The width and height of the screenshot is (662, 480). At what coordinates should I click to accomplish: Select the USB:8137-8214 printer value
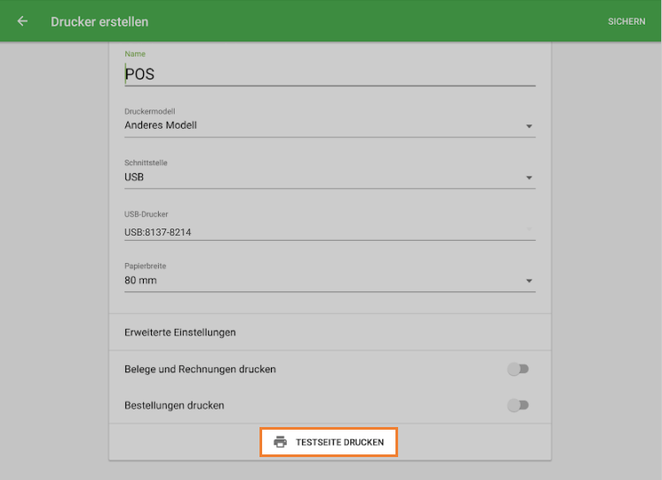click(x=158, y=232)
